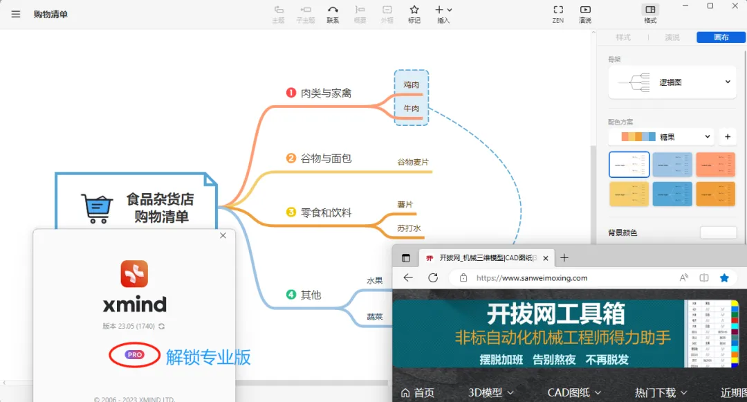This screenshot has width=747, height=402.
Task: Switch to the Pitch (演说) panel tab
Action: click(672, 37)
